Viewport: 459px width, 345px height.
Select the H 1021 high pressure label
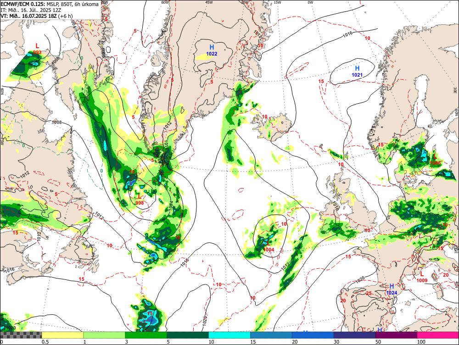(357, 72)
